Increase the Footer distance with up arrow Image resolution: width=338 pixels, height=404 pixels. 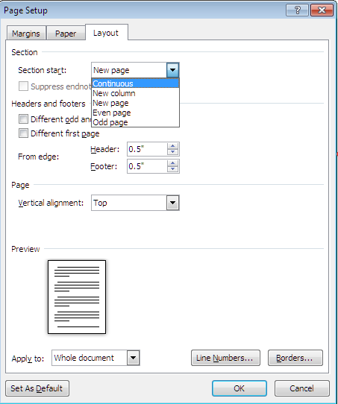[172, 163]
